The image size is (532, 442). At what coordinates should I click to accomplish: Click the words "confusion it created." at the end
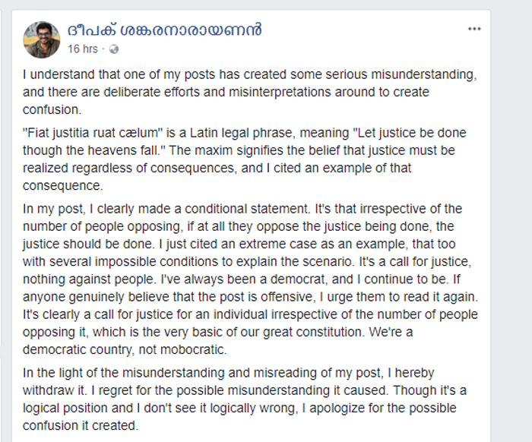(x=81, y=426)
